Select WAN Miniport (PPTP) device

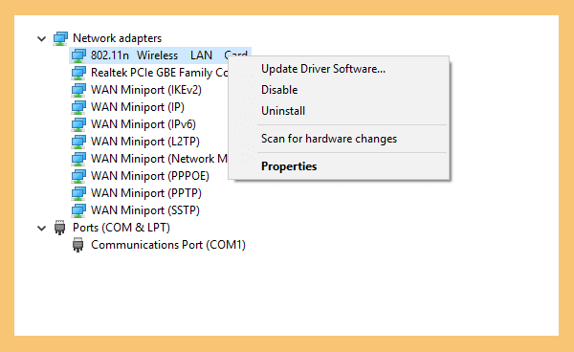146,193
